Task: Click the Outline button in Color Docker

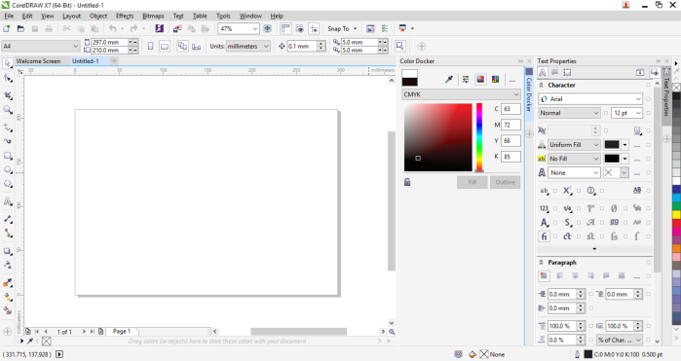Action: click(x=505, y=182)
